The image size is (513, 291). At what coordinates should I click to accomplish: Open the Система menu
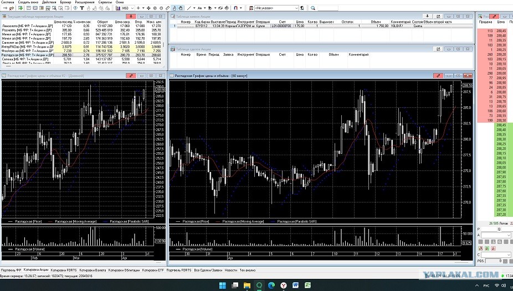pyautogui.click(x=8, y=2)
